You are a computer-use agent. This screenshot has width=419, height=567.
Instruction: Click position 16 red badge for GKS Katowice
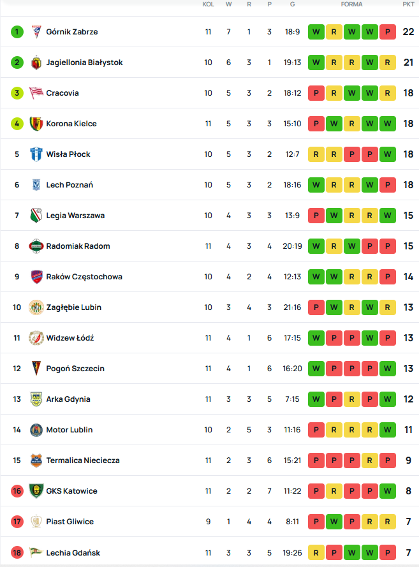17,491
